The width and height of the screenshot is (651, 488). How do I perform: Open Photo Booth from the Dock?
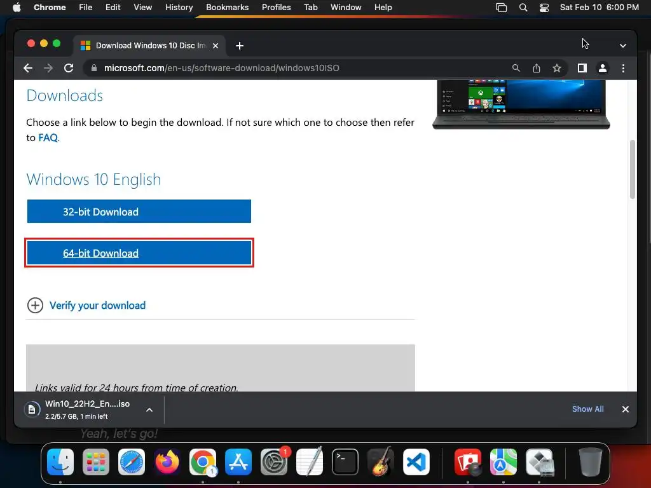tap(468, 462)
